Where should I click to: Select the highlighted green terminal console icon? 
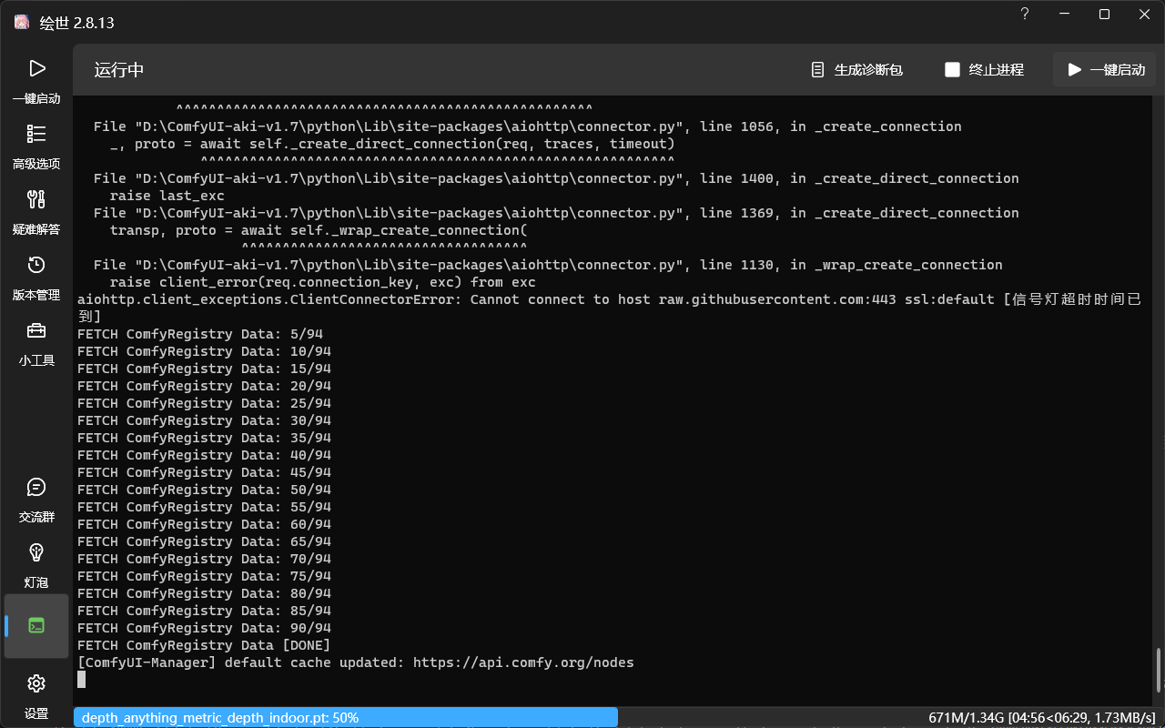tap(36, 625)
